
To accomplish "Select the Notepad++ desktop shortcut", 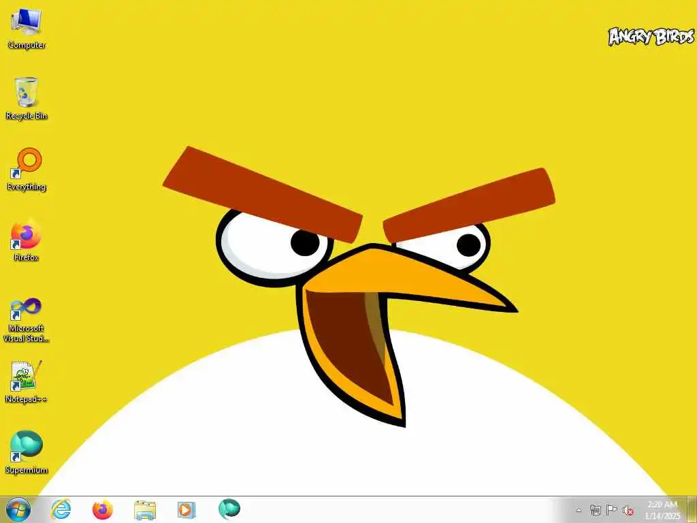I will [x=27, y=382].
